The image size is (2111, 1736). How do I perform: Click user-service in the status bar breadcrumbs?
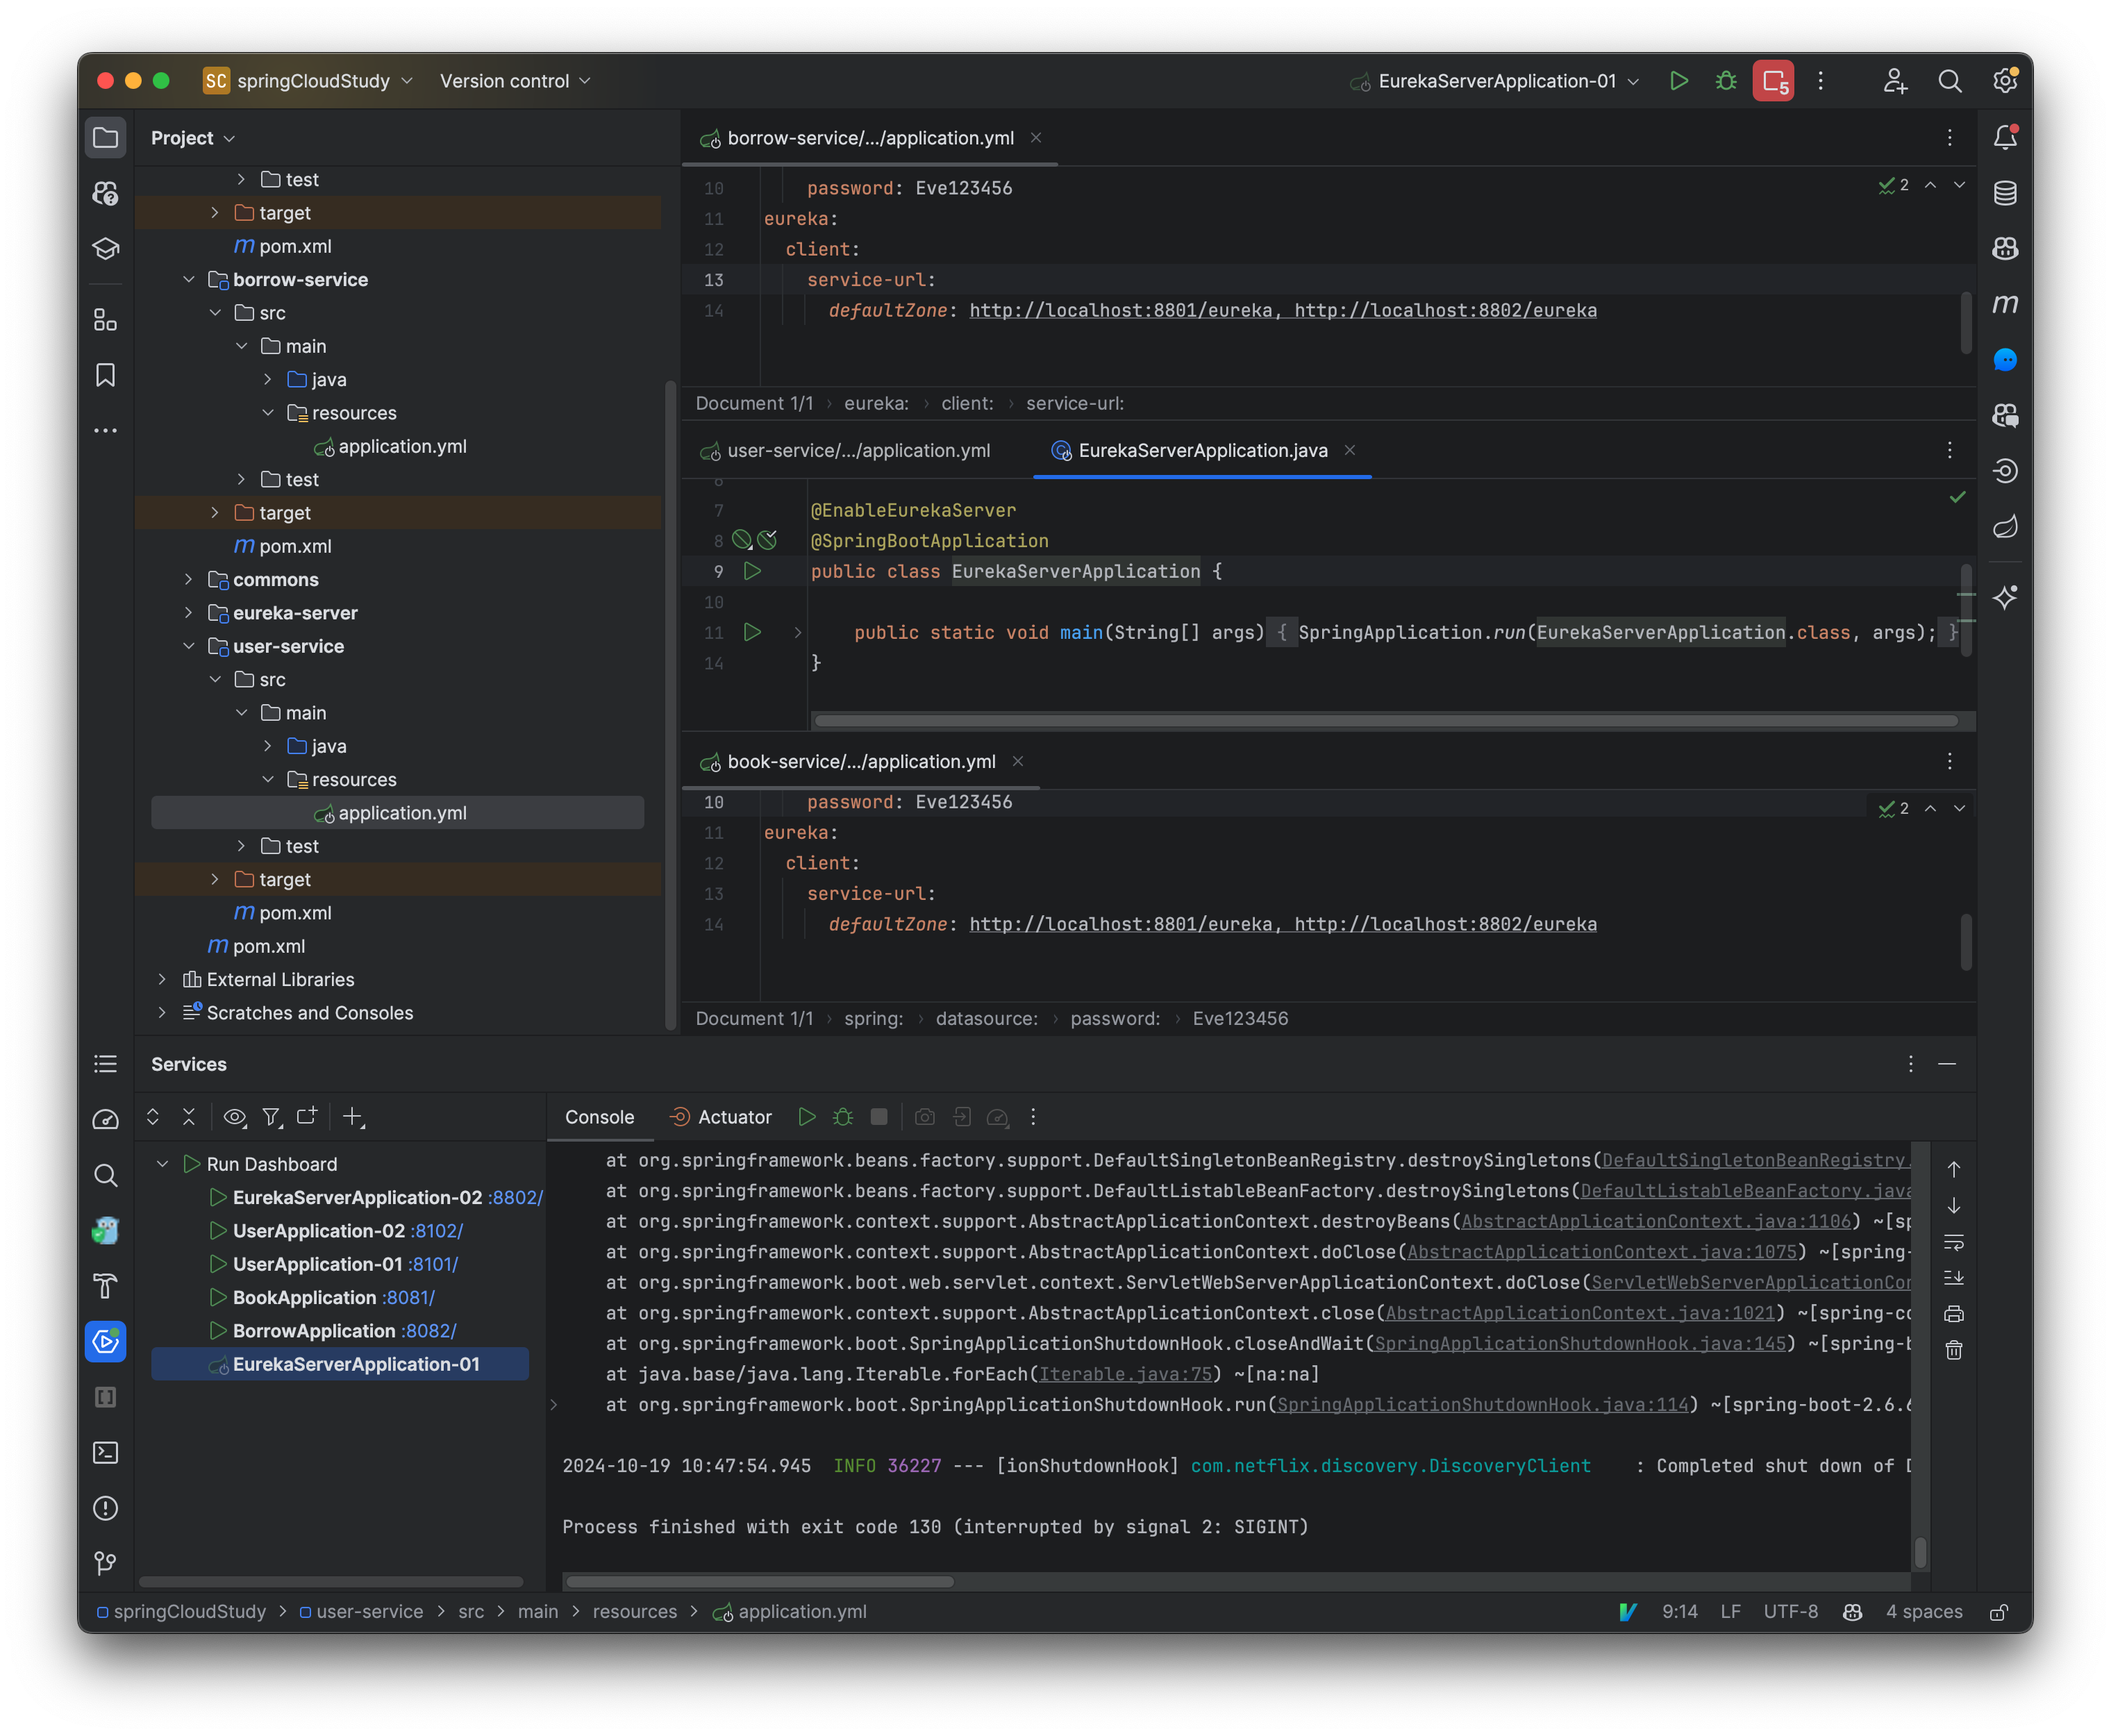click(x=368, y=1611)
